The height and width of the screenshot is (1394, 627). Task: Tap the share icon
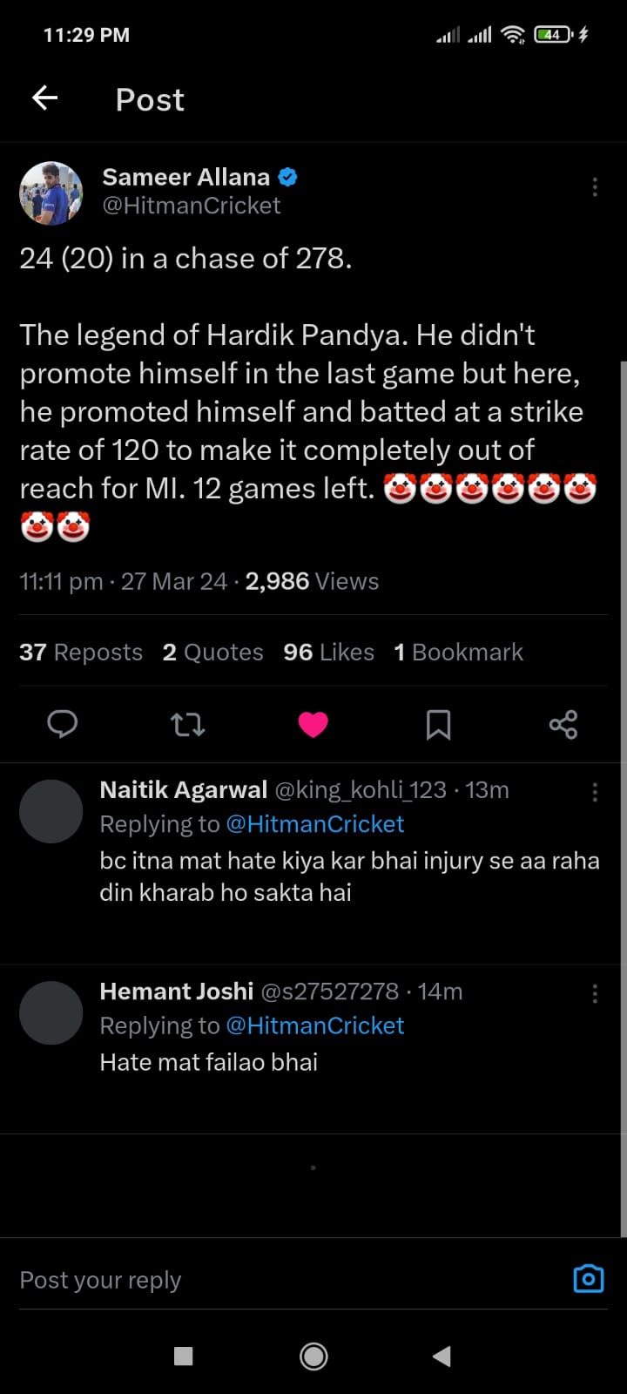[x=563, y=724]
